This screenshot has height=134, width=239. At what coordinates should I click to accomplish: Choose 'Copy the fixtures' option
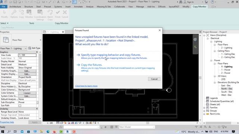118,68
